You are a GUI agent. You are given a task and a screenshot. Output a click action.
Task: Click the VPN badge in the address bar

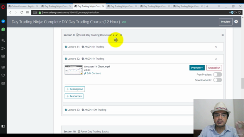[x=35, y=13]
